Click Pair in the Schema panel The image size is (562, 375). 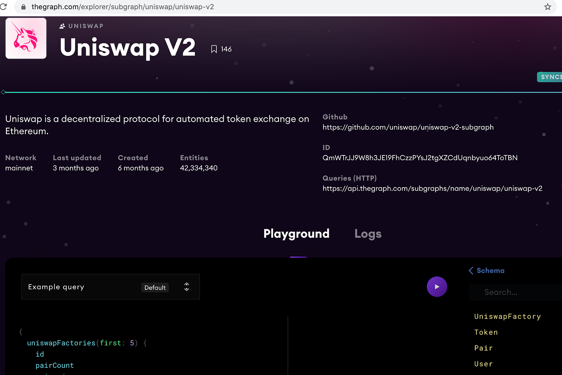pyautogui.click(x=483, y=348)
